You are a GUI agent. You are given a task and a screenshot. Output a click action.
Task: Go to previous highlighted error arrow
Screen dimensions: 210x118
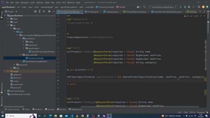click(x=201, y=16)
